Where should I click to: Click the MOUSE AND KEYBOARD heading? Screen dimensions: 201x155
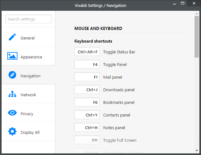tap(98, 28)
